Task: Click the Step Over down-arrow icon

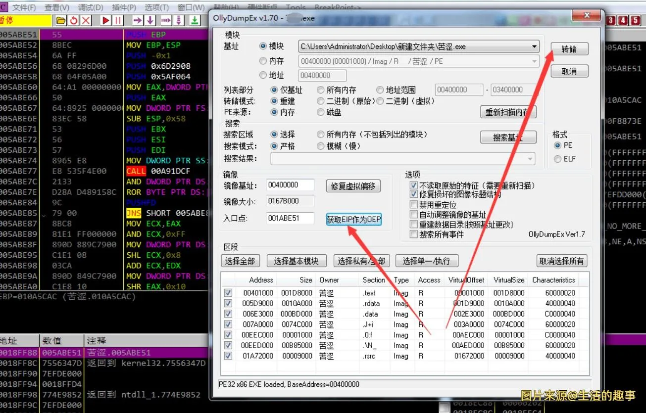Action: click(x=150, y=20)
